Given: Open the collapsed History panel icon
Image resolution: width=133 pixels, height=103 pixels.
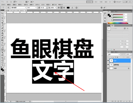Looking at the screenshot, I should pos(105,13).
